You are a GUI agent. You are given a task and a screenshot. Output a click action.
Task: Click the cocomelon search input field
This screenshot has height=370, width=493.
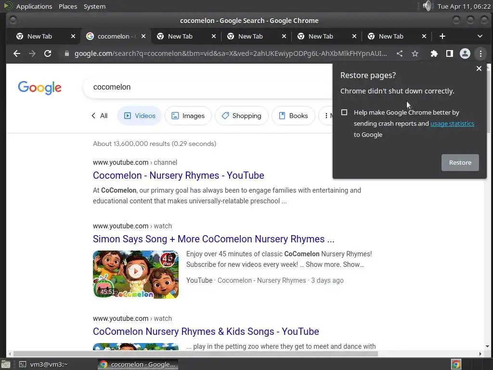[x=208, y=87]
